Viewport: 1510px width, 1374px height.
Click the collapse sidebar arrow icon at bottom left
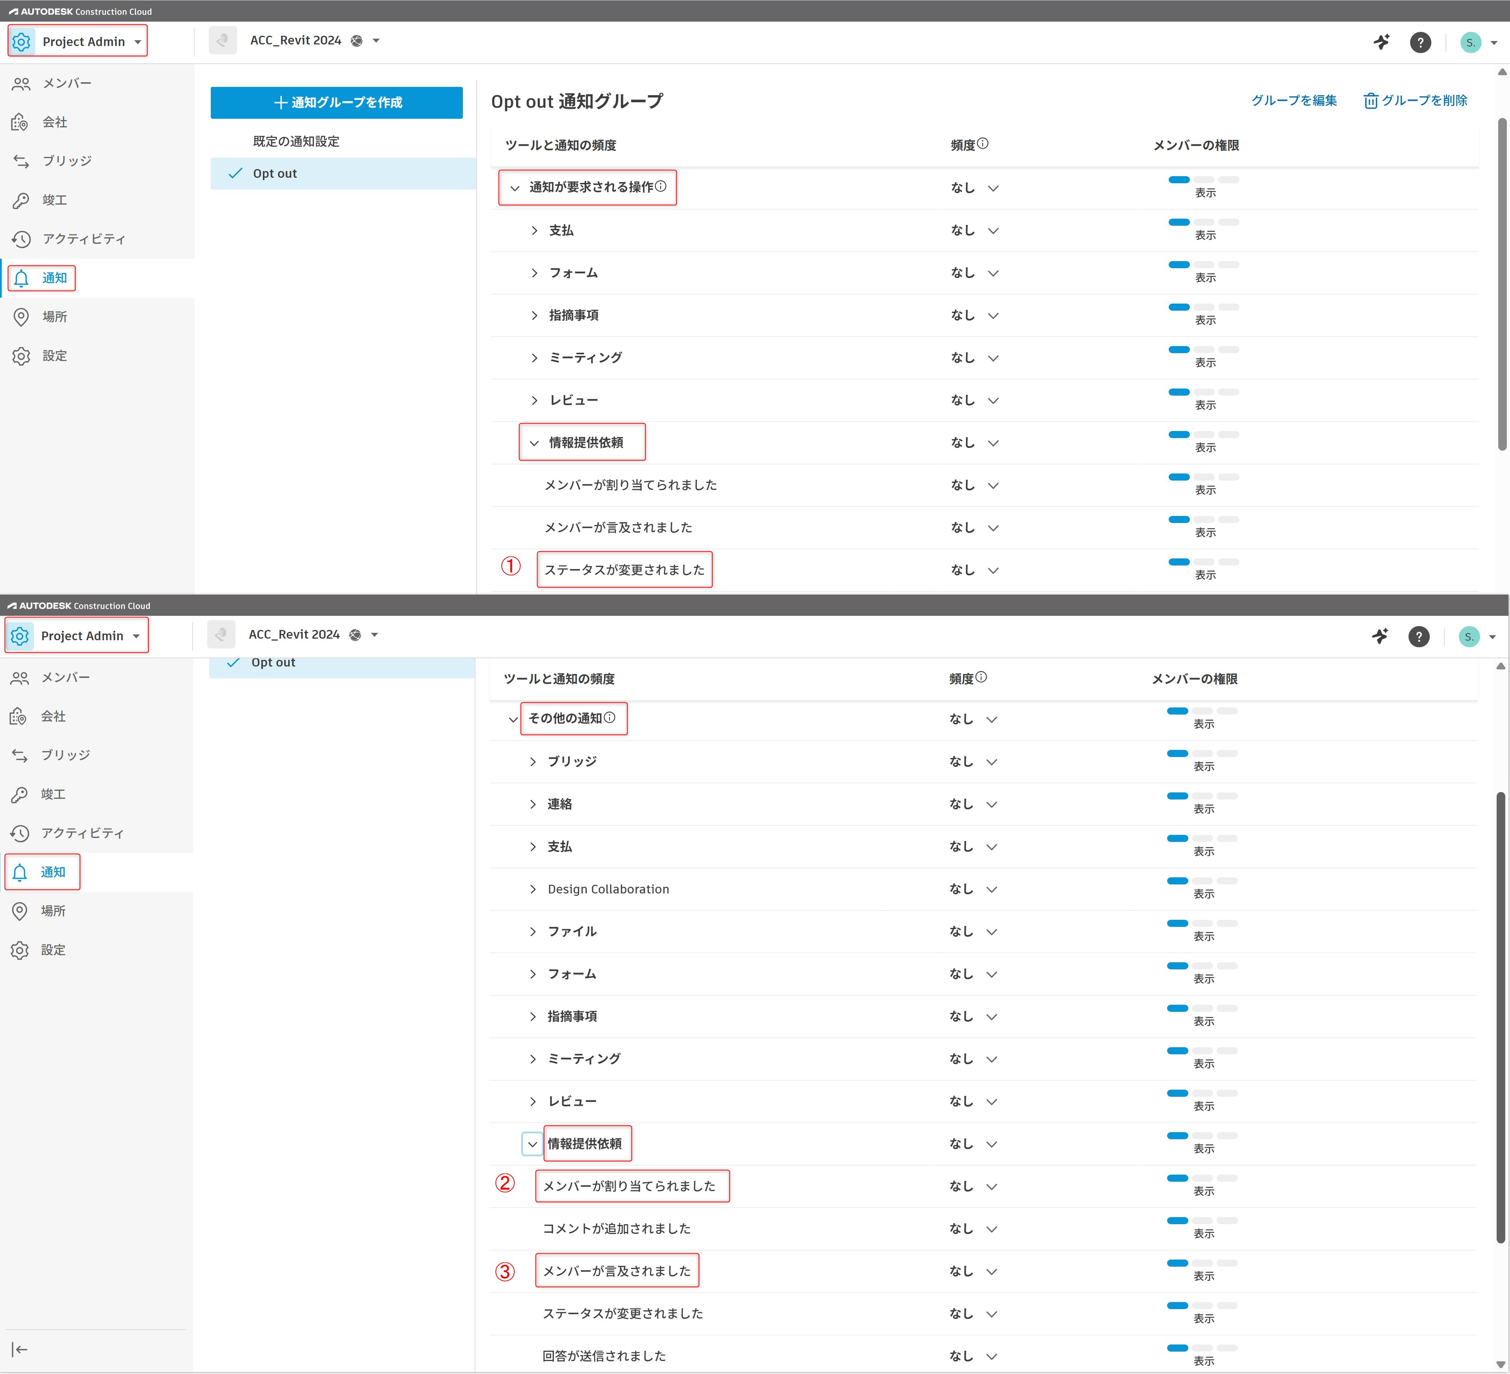20,1349
